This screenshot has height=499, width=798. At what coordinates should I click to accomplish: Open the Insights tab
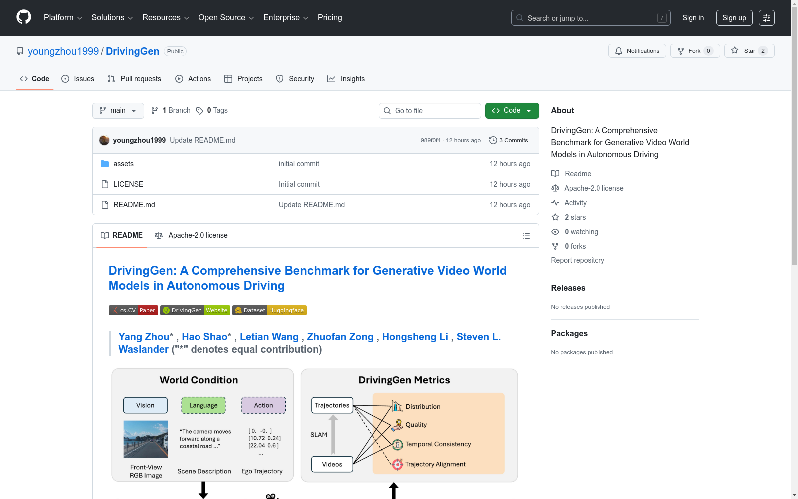coord(346,79)
